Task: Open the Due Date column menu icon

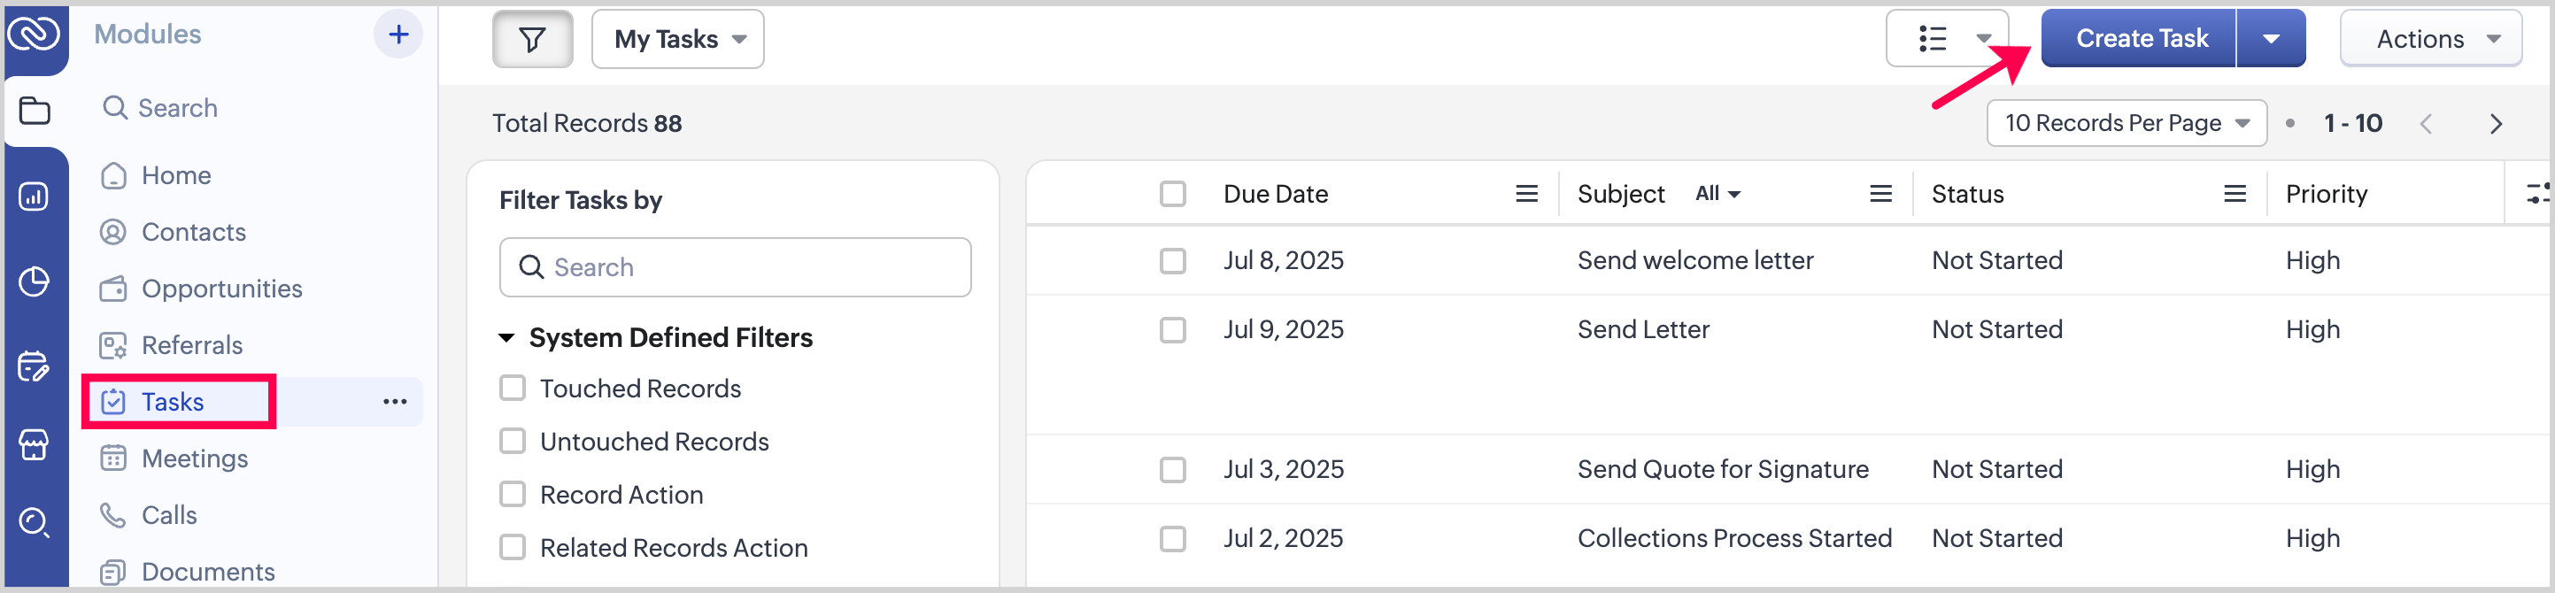Action: [1526, 195]
